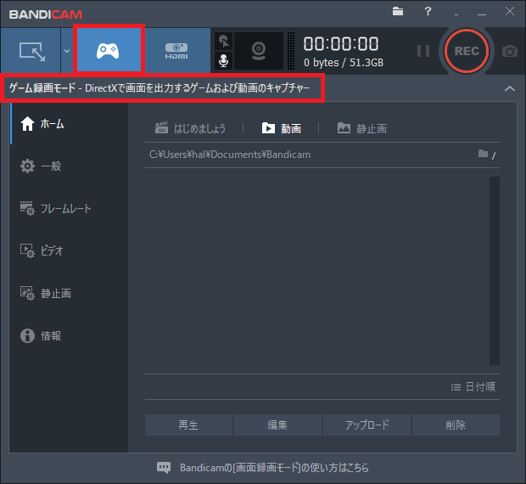Click the frame rate icon in sidebar

(x=27, y=208)
